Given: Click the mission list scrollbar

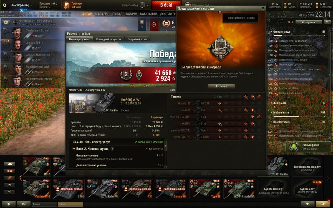Looking at the screenshot, I should [x=166, y=154].
